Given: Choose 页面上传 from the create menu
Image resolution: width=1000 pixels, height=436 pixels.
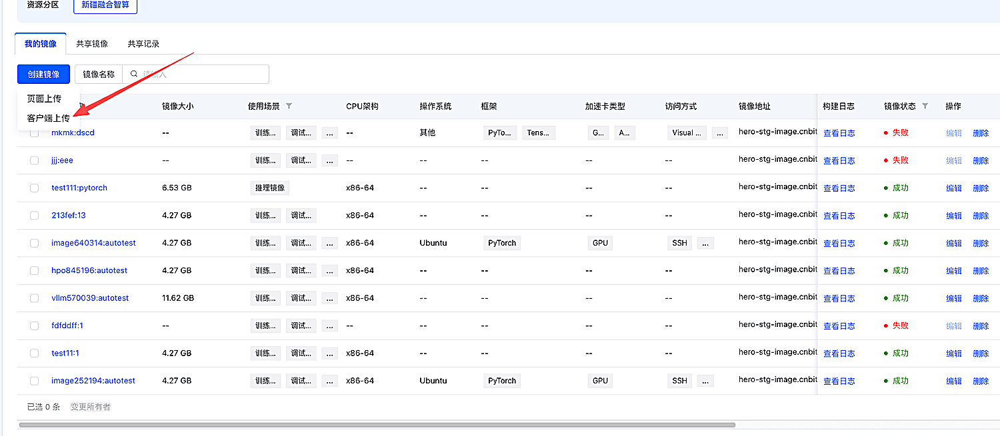Looking at the screenshot, I should click(x=44, y=99).
